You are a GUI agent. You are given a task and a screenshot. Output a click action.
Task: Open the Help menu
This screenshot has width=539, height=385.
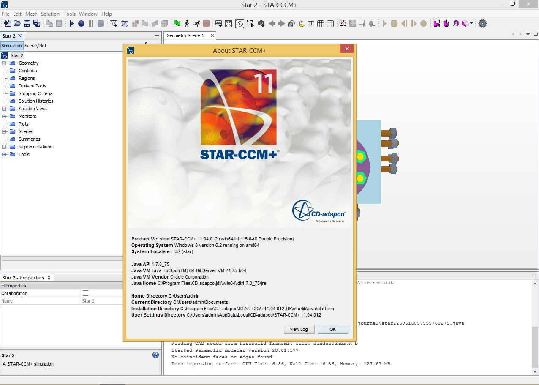(107, 14)
